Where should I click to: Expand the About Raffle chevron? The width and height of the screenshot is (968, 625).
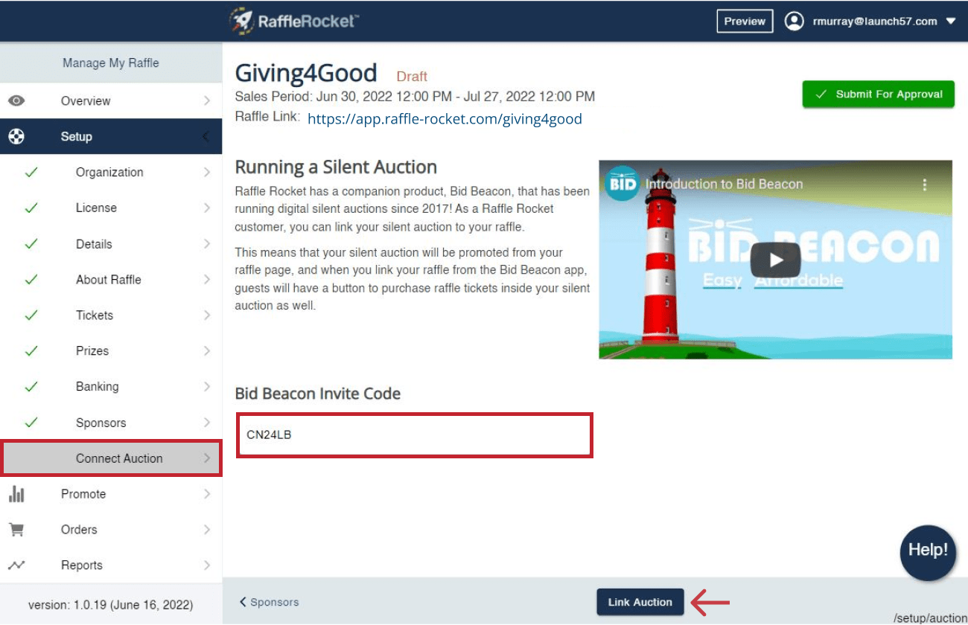pyautogui.click(x=207, y=280)
